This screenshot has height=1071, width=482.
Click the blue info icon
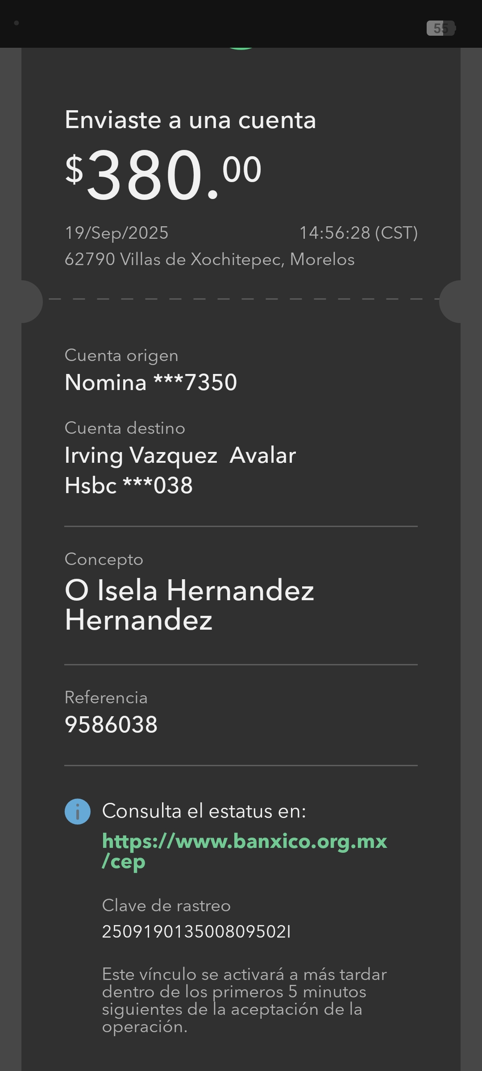pos(77,811)
